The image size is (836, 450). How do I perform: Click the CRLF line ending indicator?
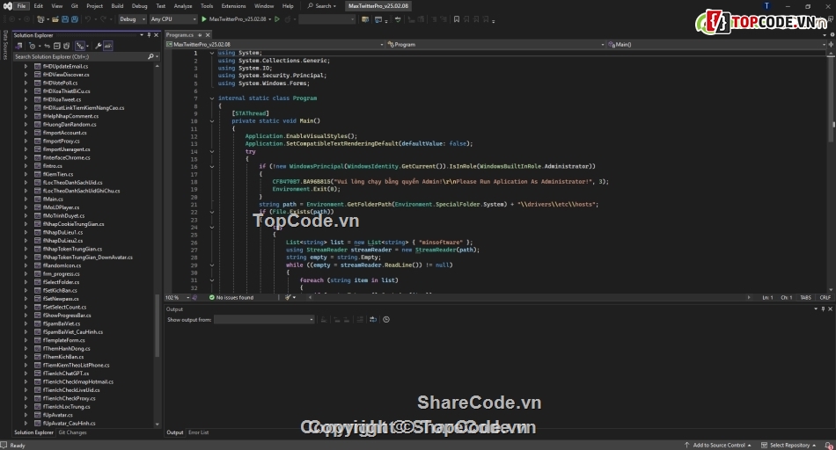click(x=825, y=297)
